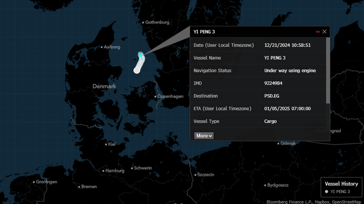
Task: Click the Aalborg map label
Action: point(112,47)
